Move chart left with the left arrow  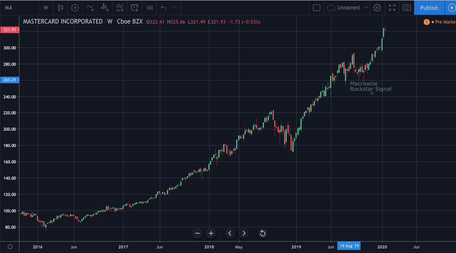coord(230,233)
